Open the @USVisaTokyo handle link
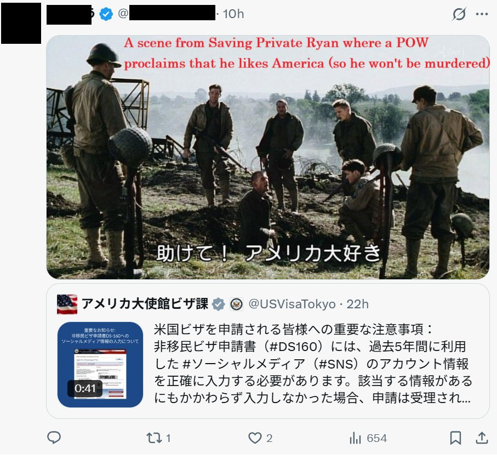The image size is (497, 460). 292,304
